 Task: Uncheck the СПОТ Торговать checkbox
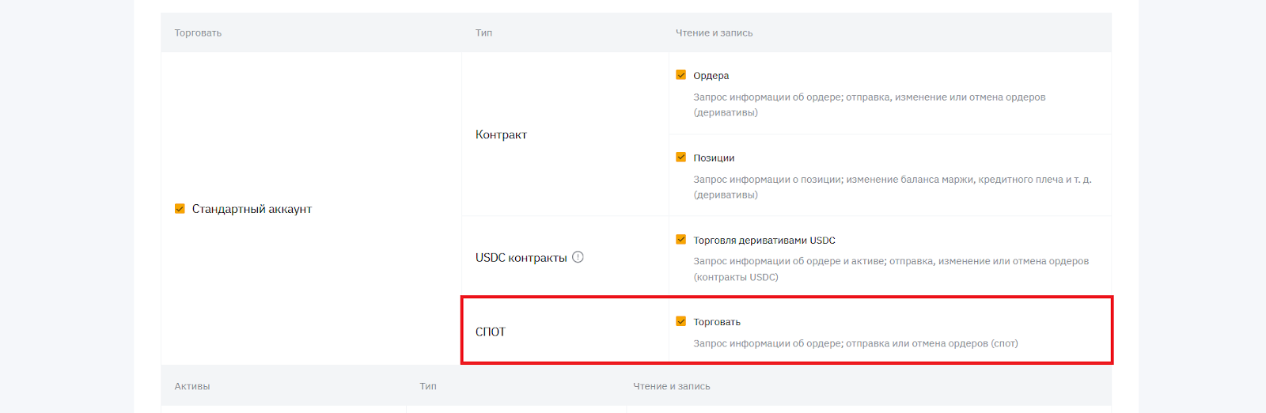pos(680,321)
